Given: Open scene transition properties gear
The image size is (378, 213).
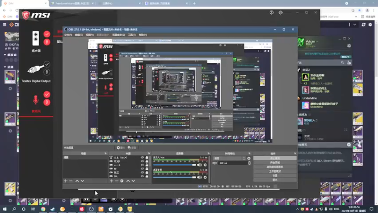Looking at the screenshot, I should point(249,159).
